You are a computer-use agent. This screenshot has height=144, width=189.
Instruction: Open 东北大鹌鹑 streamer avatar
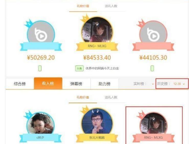[97, 121]
